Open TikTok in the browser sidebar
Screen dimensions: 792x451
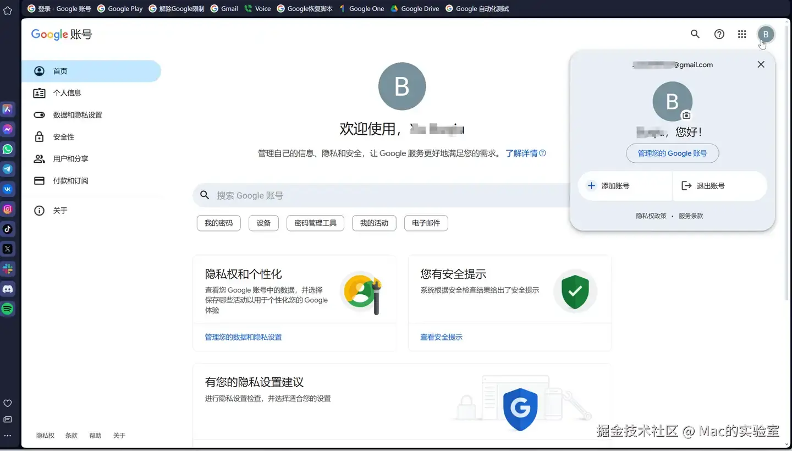[8, 229]
